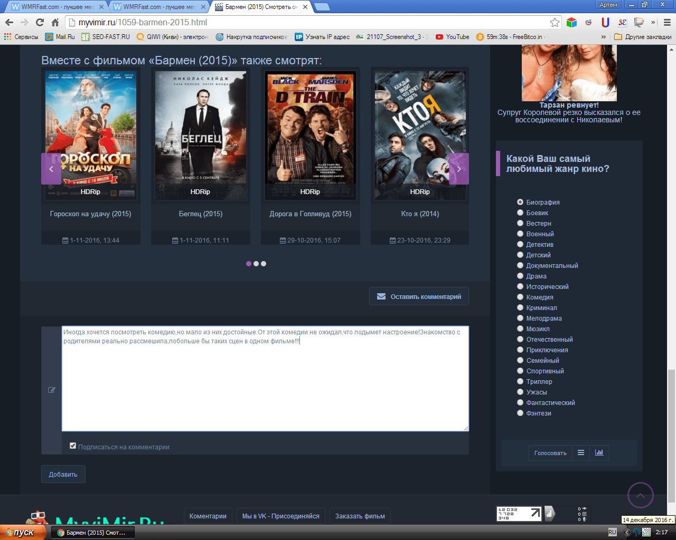The width and height of the screenshot is (676, 540).
Task: Open the Беглец (2015) title link
Action: click(x=201, y=214)
